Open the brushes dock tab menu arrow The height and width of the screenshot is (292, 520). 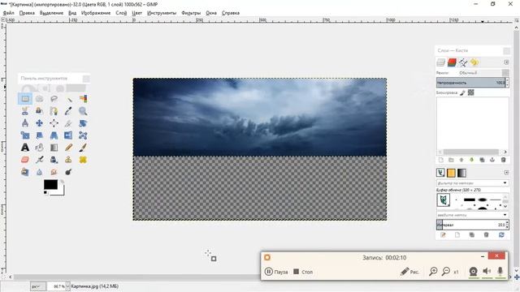point(506,173)
